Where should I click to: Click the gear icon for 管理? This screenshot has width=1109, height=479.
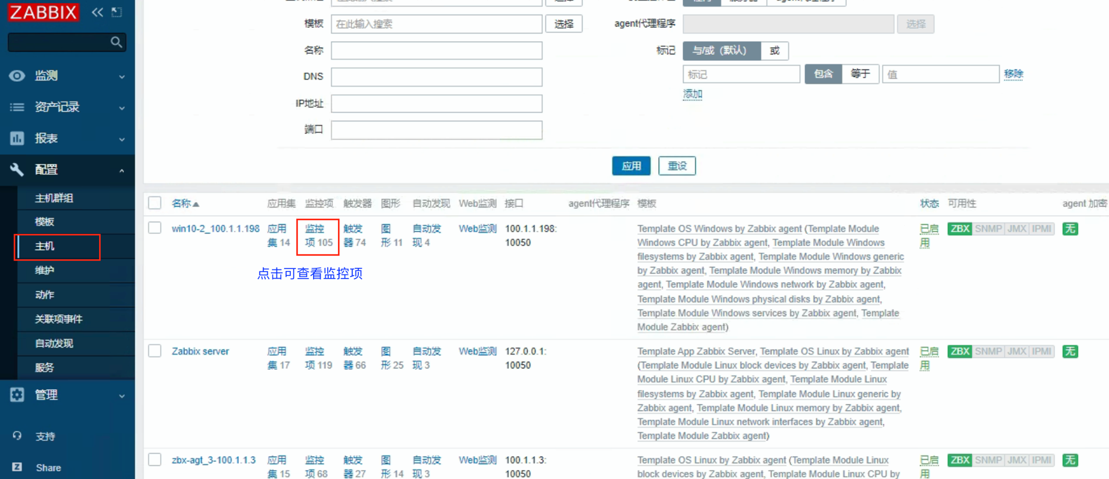pyautogui.click(x=17, y=395)
